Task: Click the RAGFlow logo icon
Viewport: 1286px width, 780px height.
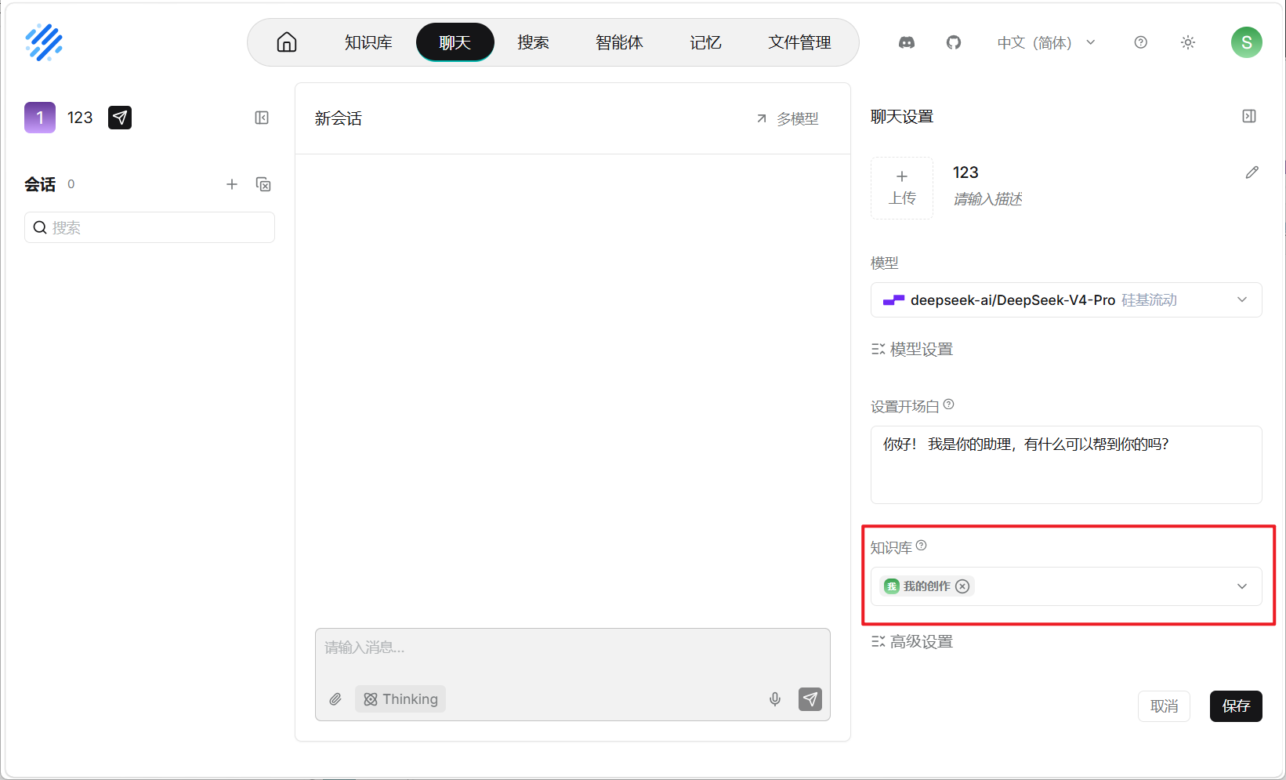Action: 44,42
